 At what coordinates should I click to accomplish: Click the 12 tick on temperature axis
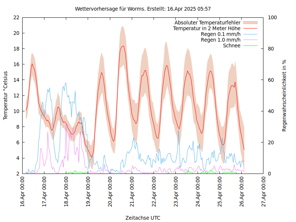click(x=16, y=95)
